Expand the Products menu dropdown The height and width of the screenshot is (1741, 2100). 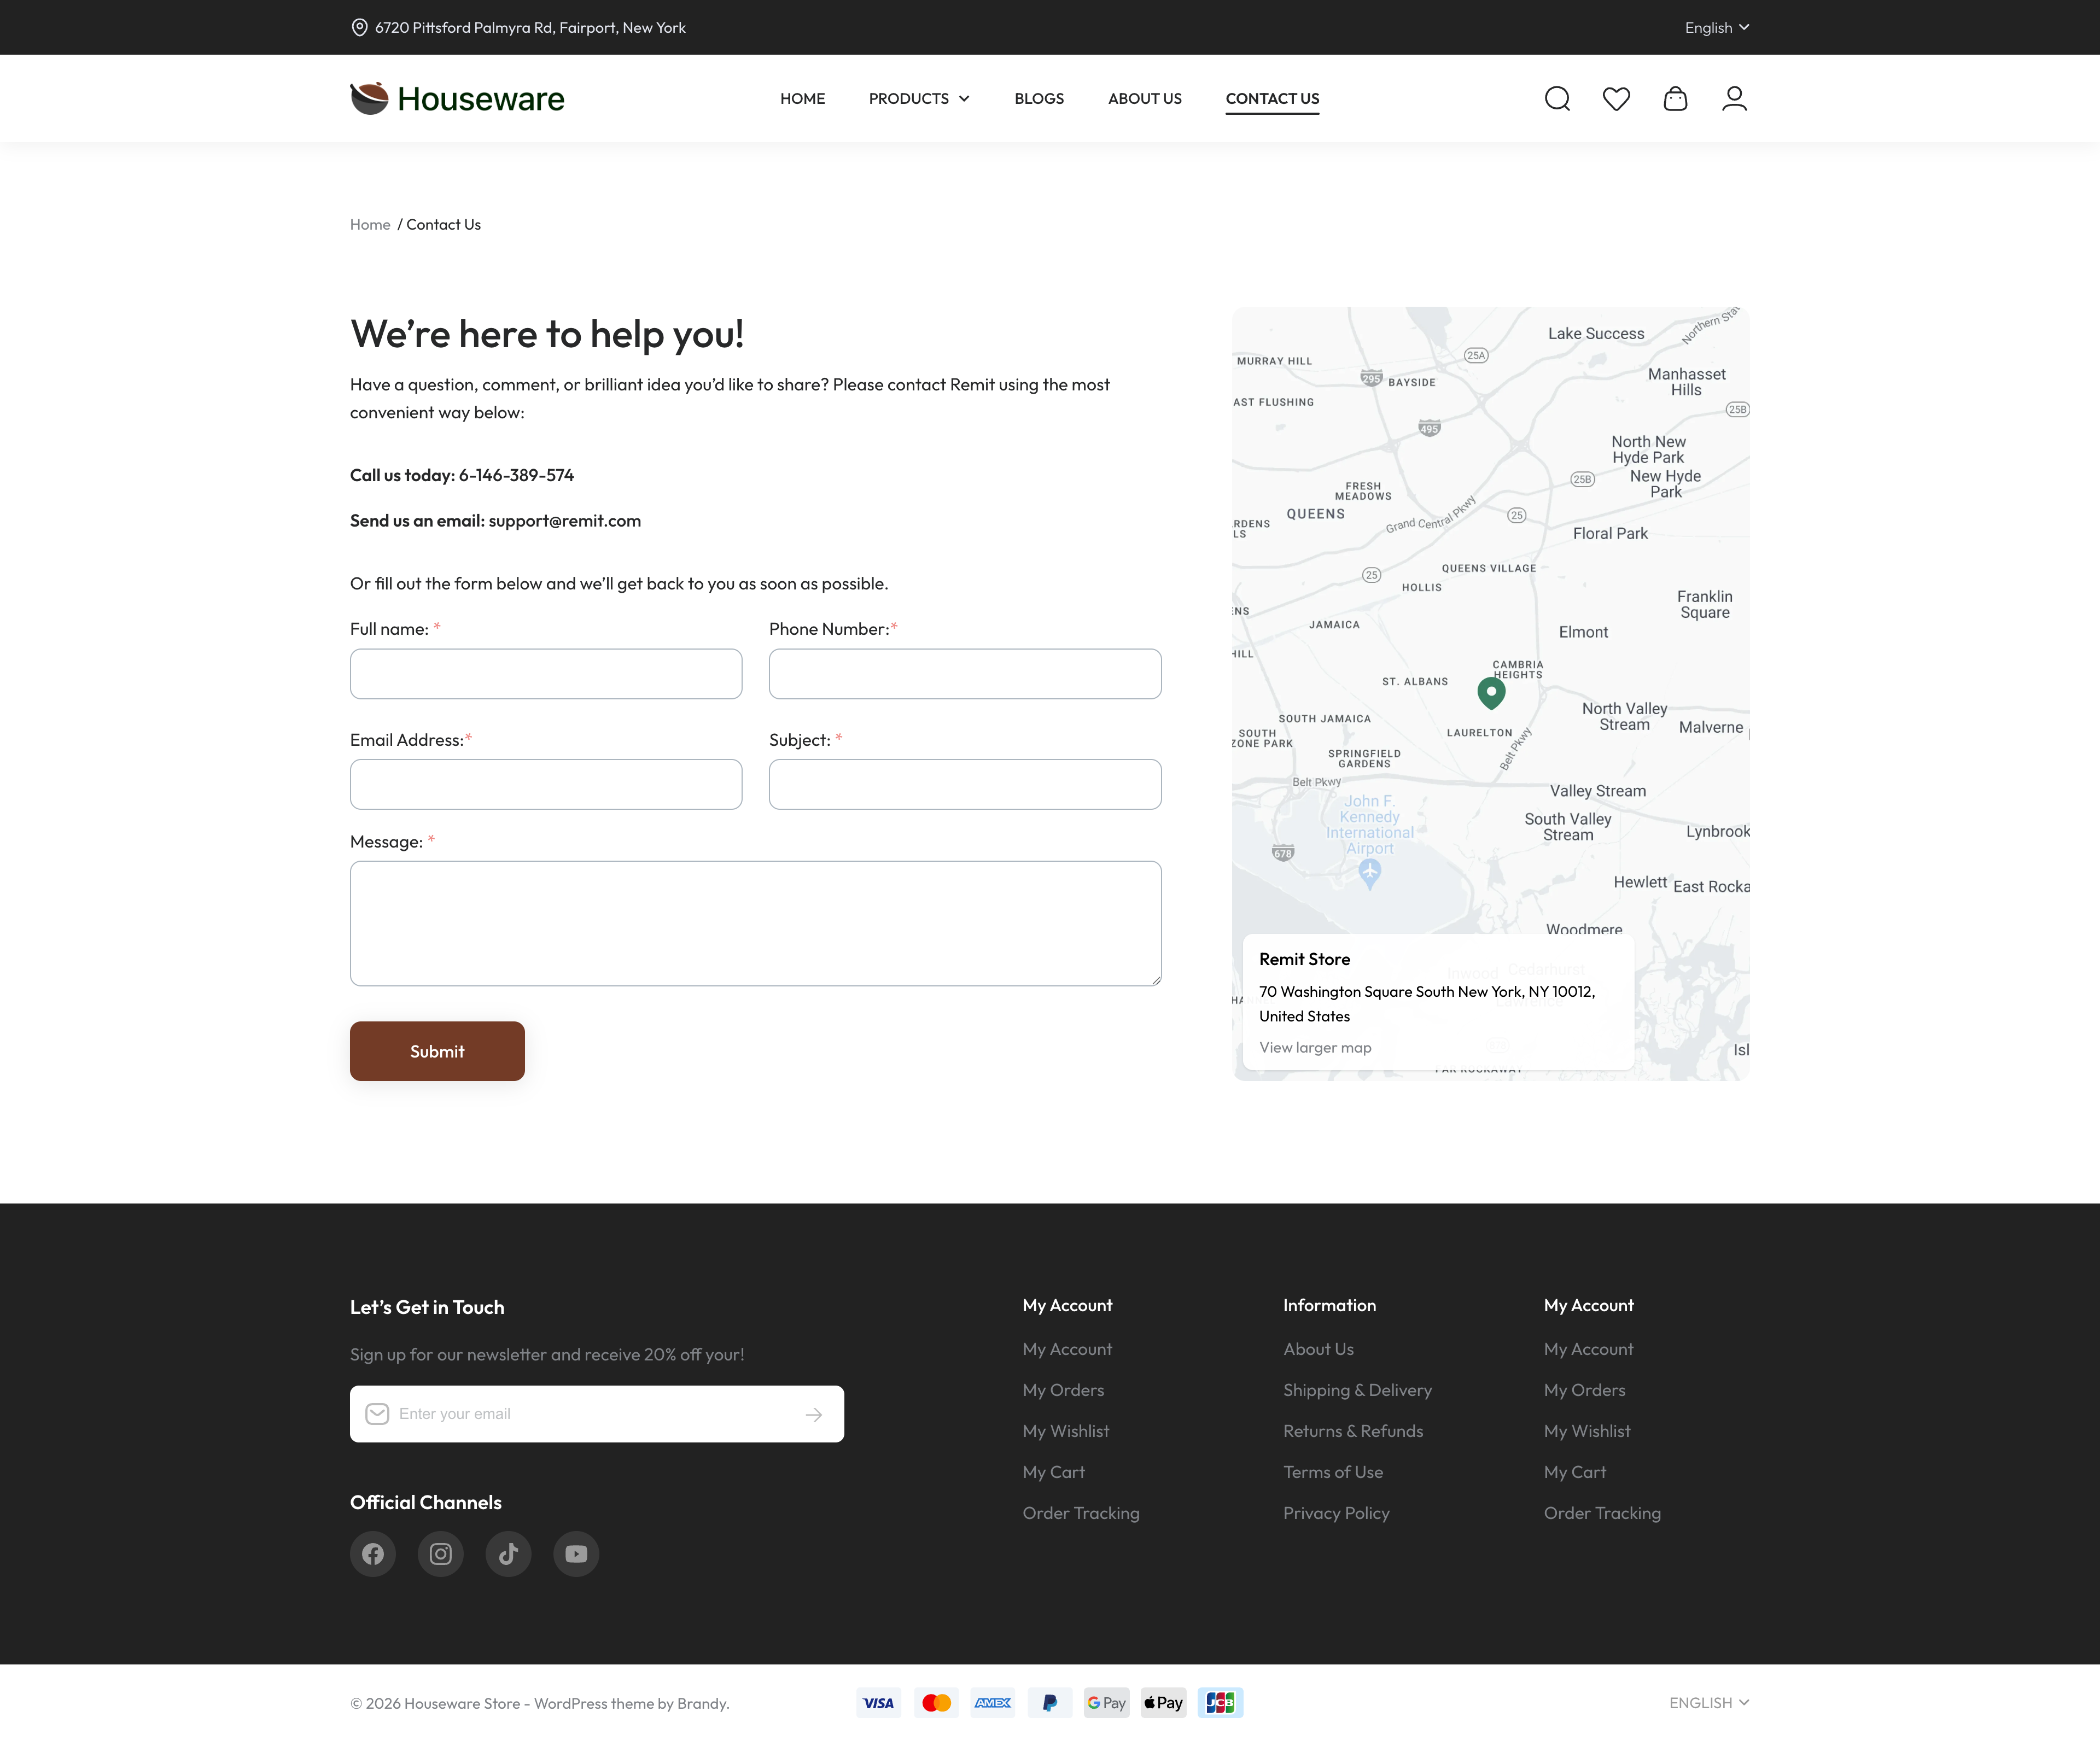919,98
